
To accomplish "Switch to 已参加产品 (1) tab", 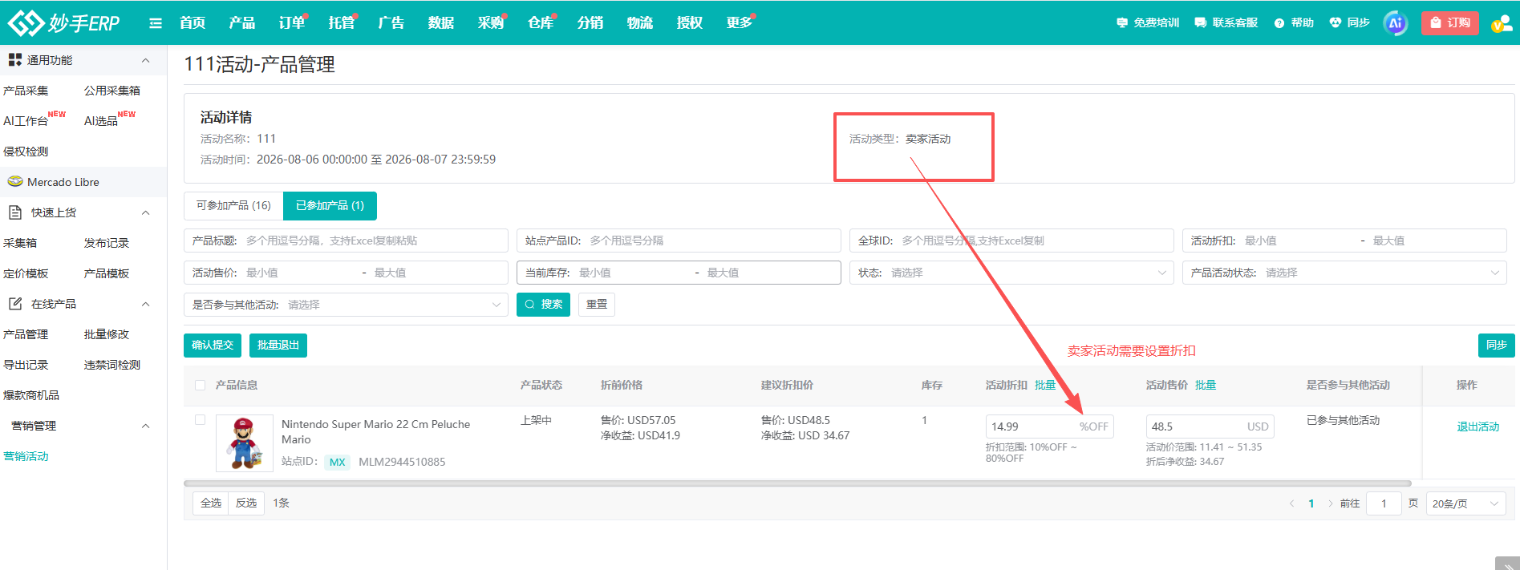I will coord(330,205).
